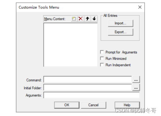Screen dimensions: 161x116
Task: Check the Run Independent option
Action: [x=102, y=65]
